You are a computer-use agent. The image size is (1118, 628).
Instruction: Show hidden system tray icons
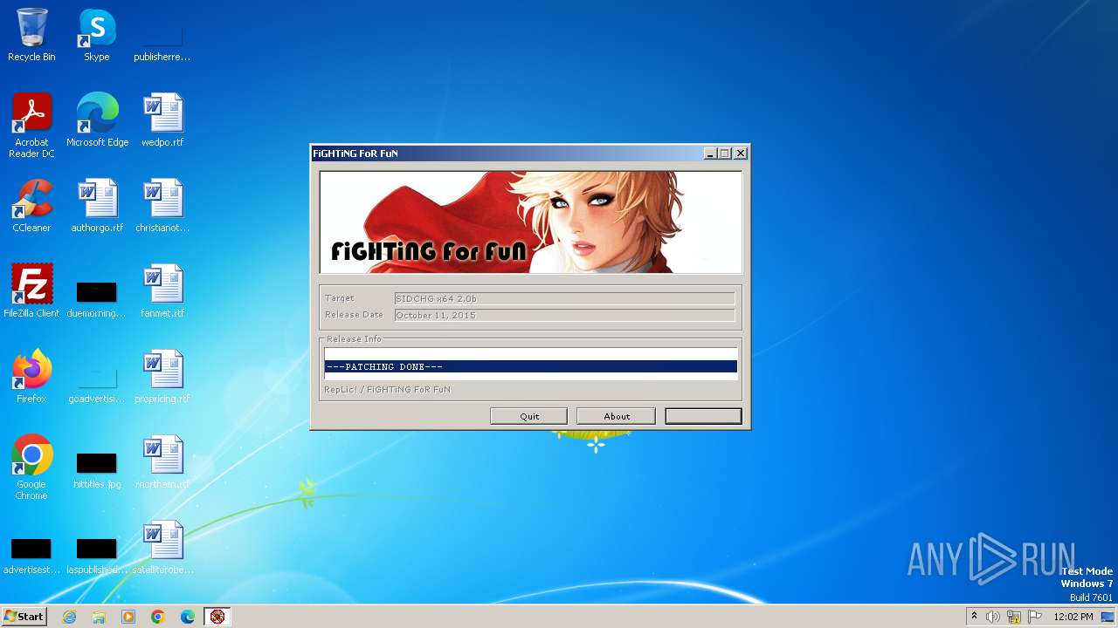pyautogui.click(x=974, y=617)
